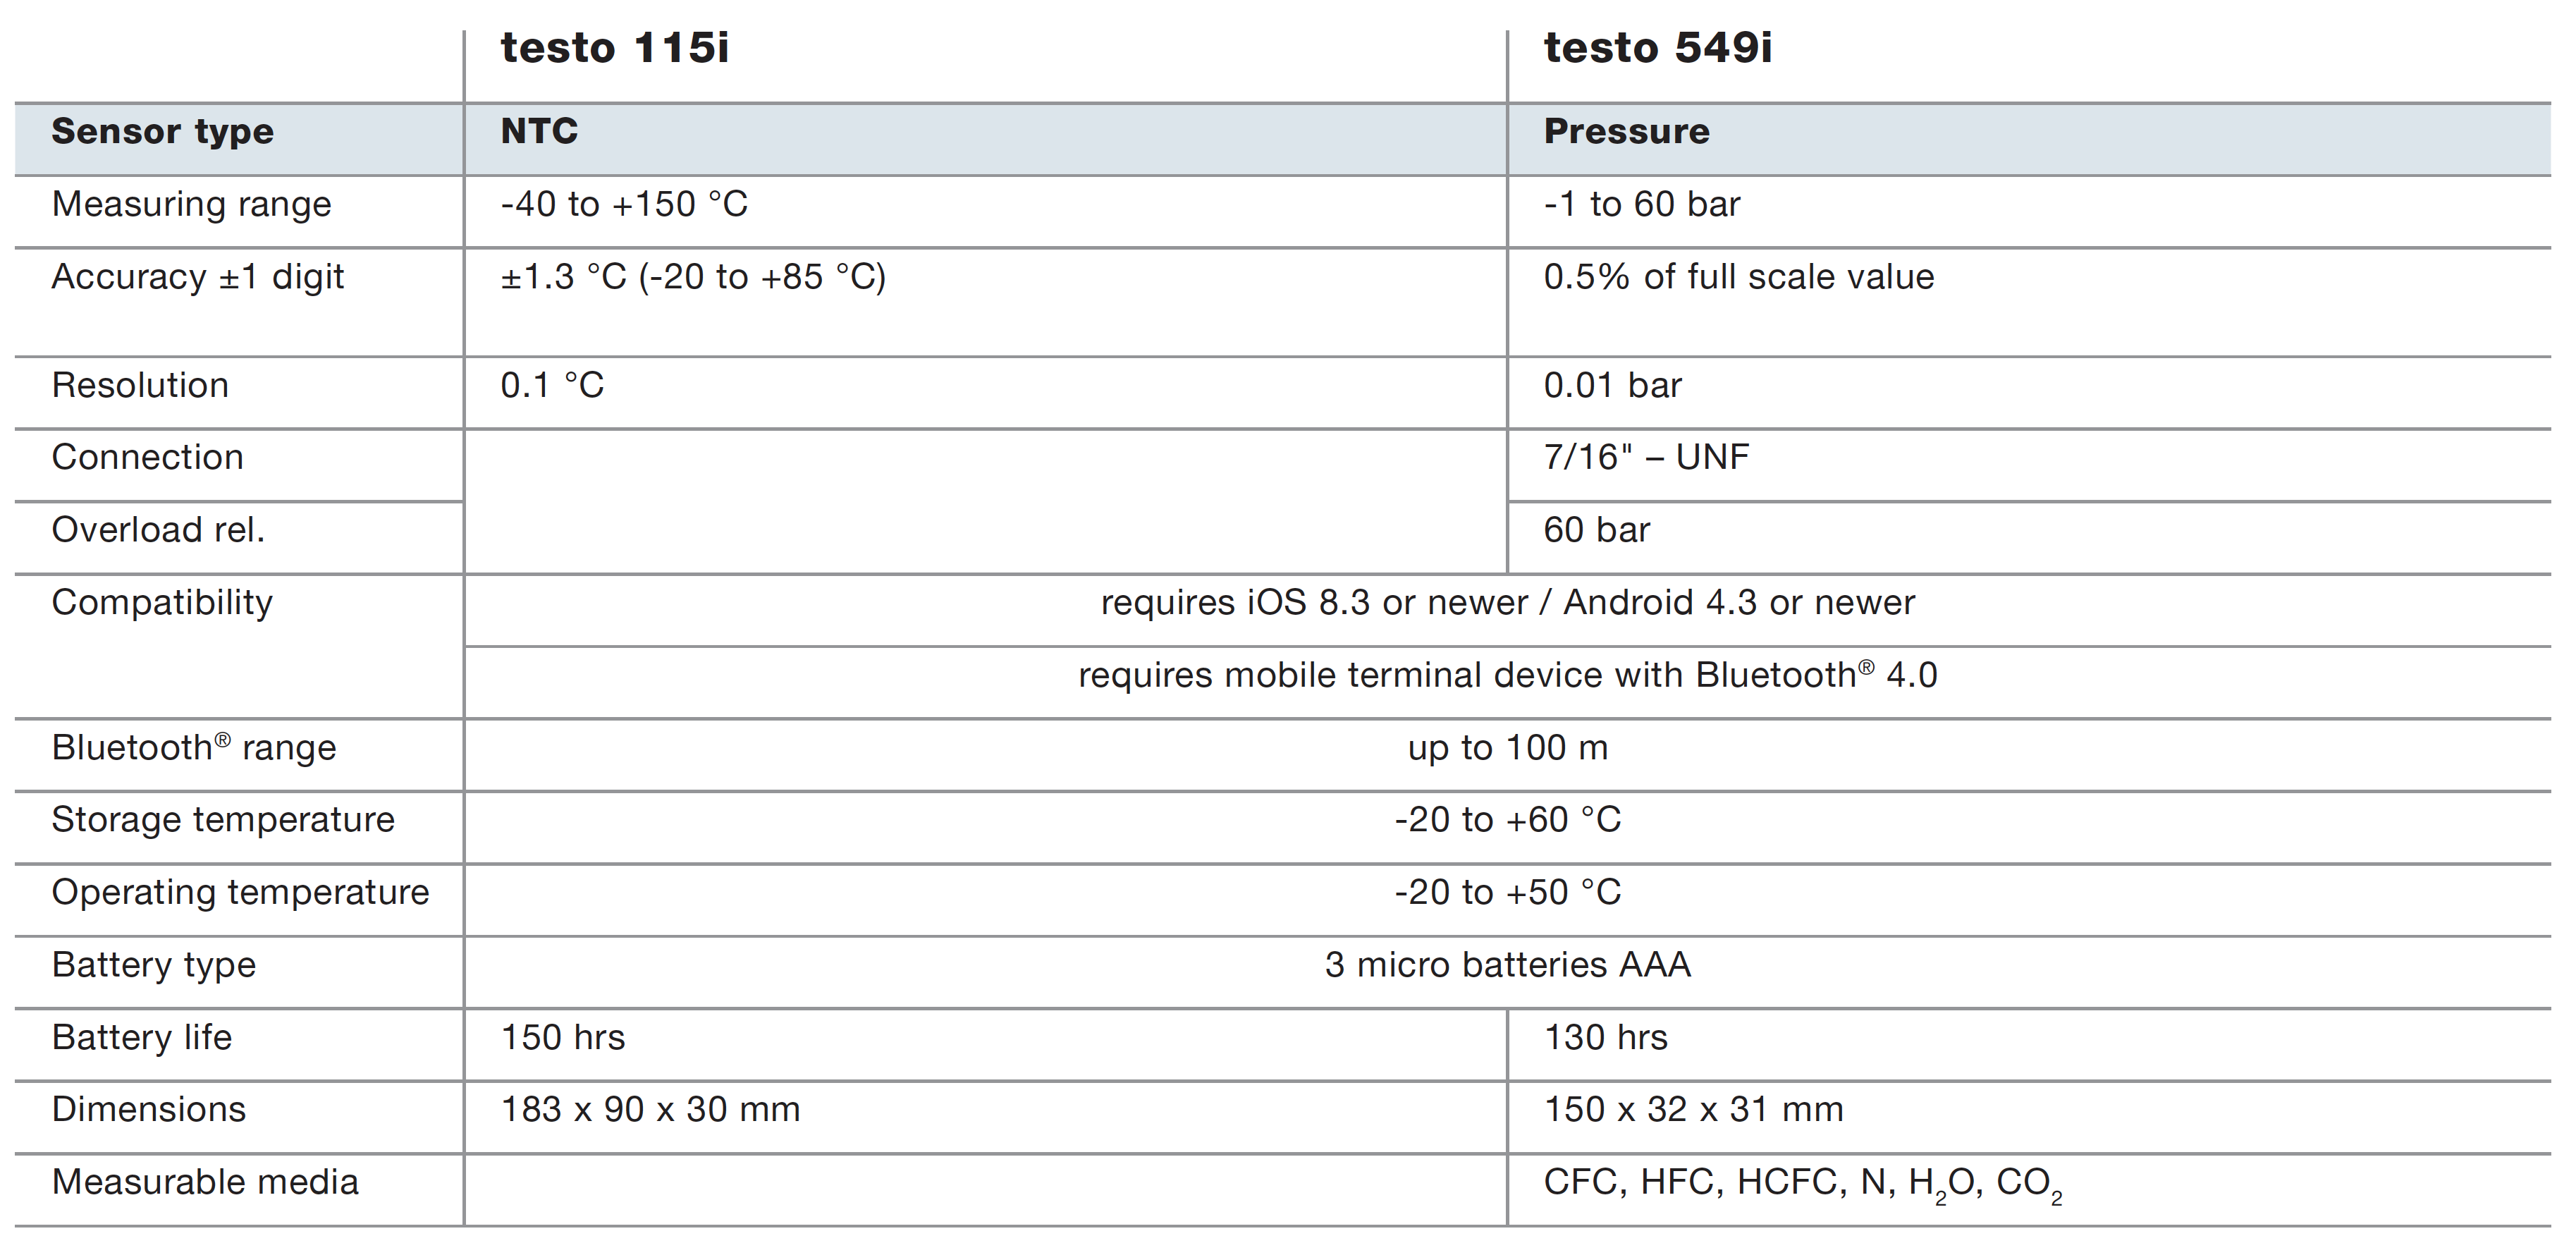Click the -20 to +60 °C storage temperature
The image size is (2576, 1255).
click(1507, 820)
